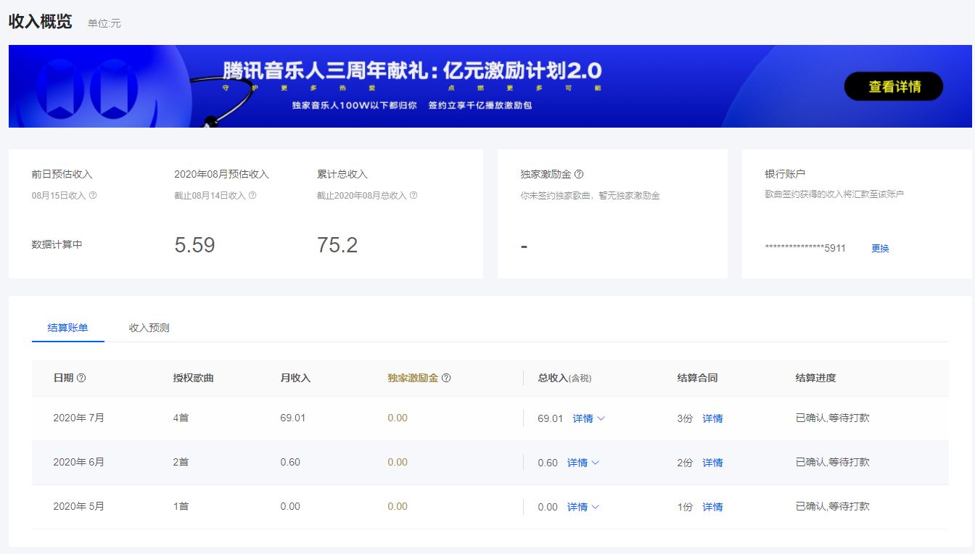
Task: Click the 累计总收入 value 75.2
Action: 337,245
